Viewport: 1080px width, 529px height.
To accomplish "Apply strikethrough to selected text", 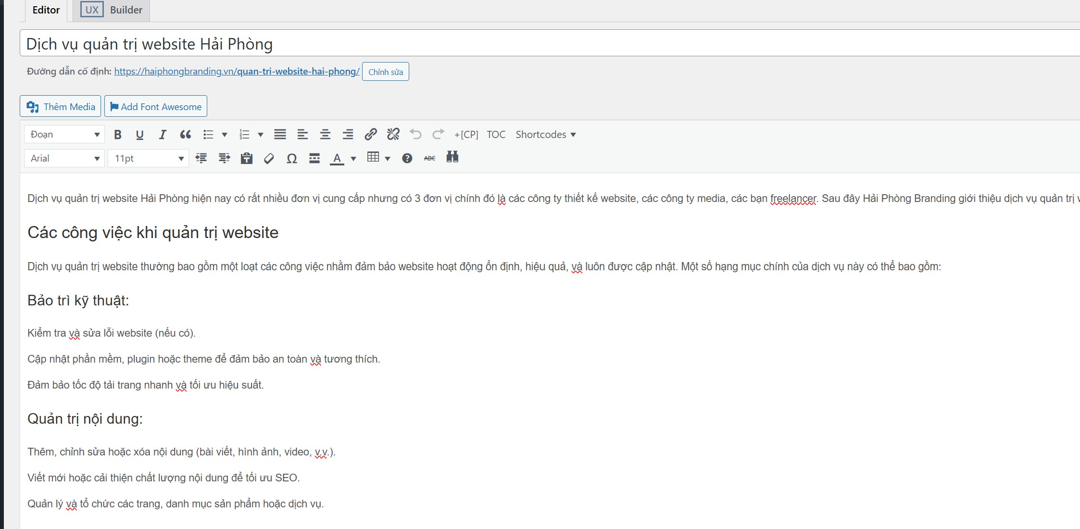I will (429, 158).
